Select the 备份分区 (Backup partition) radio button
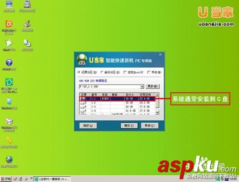The height and width of the screenshot is (182, 239). click(102, 72)
